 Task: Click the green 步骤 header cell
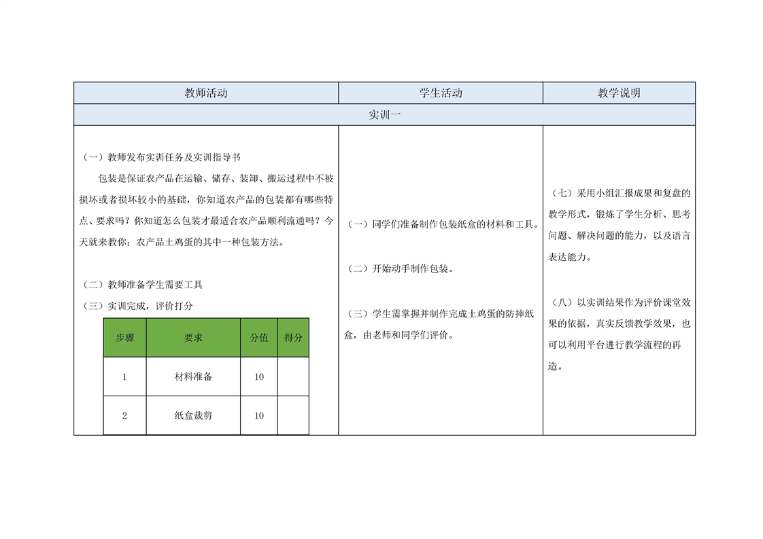click(124, 338)
